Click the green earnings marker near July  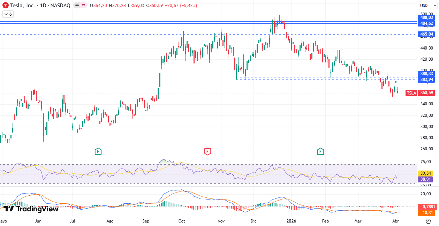[x=98, y=151]
